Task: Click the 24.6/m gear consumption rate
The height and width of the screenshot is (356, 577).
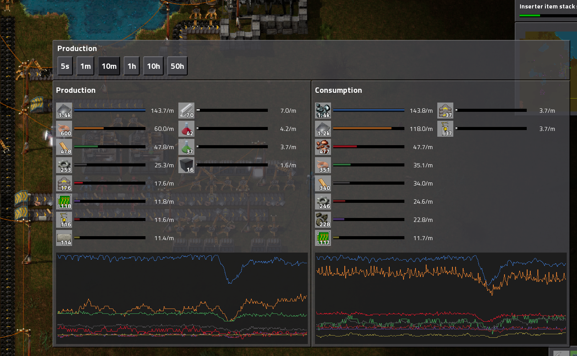Action: click(423, 202)
